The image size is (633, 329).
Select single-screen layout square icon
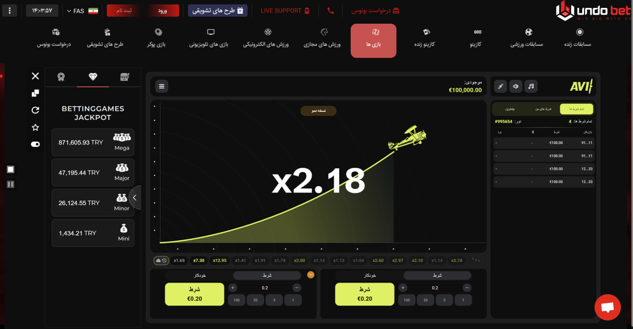pyautogui.click(x=10, y=170)
